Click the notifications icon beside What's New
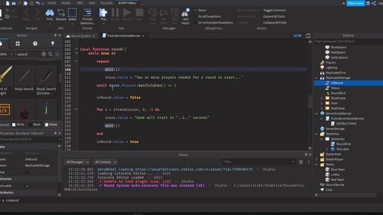This screenshot has width=383, height=215. coord(368,3)
